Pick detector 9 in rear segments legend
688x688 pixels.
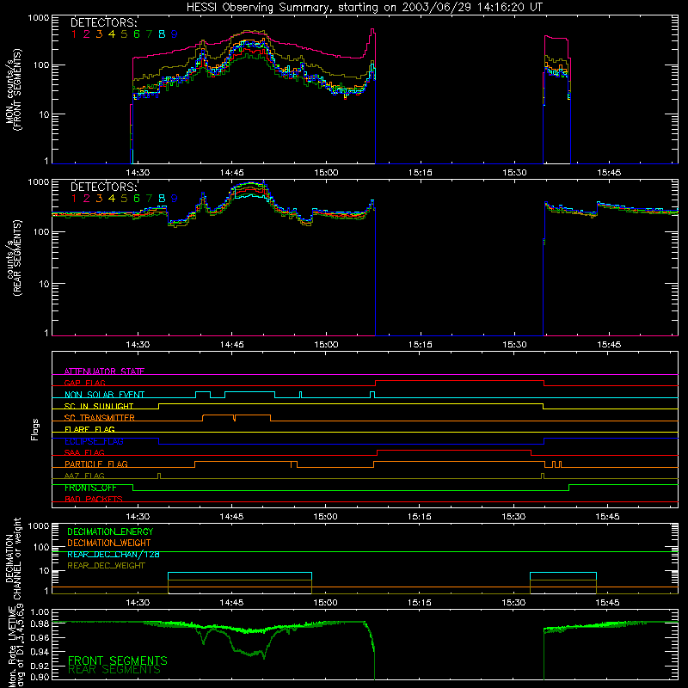175,199
